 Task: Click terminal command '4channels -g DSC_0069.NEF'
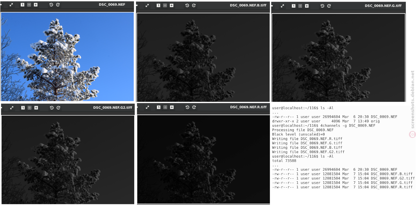[x=348, y=125]
